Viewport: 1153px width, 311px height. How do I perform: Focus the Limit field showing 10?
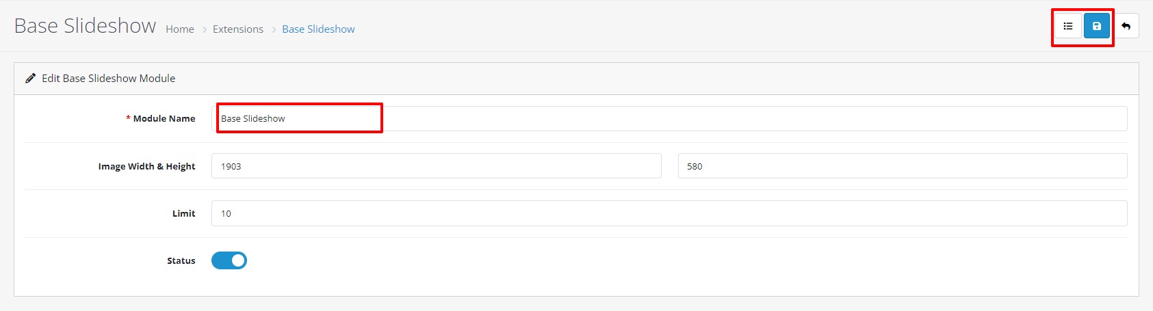669,213
